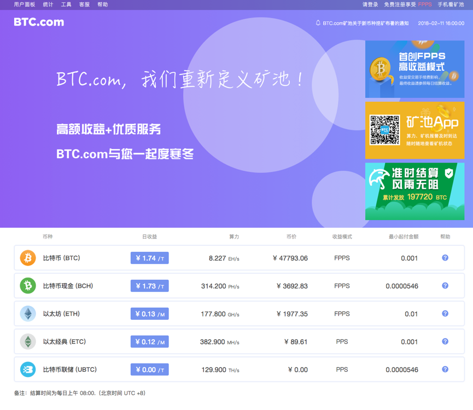
Task: Open the 帮助 top menu
Action: point(103,4)
